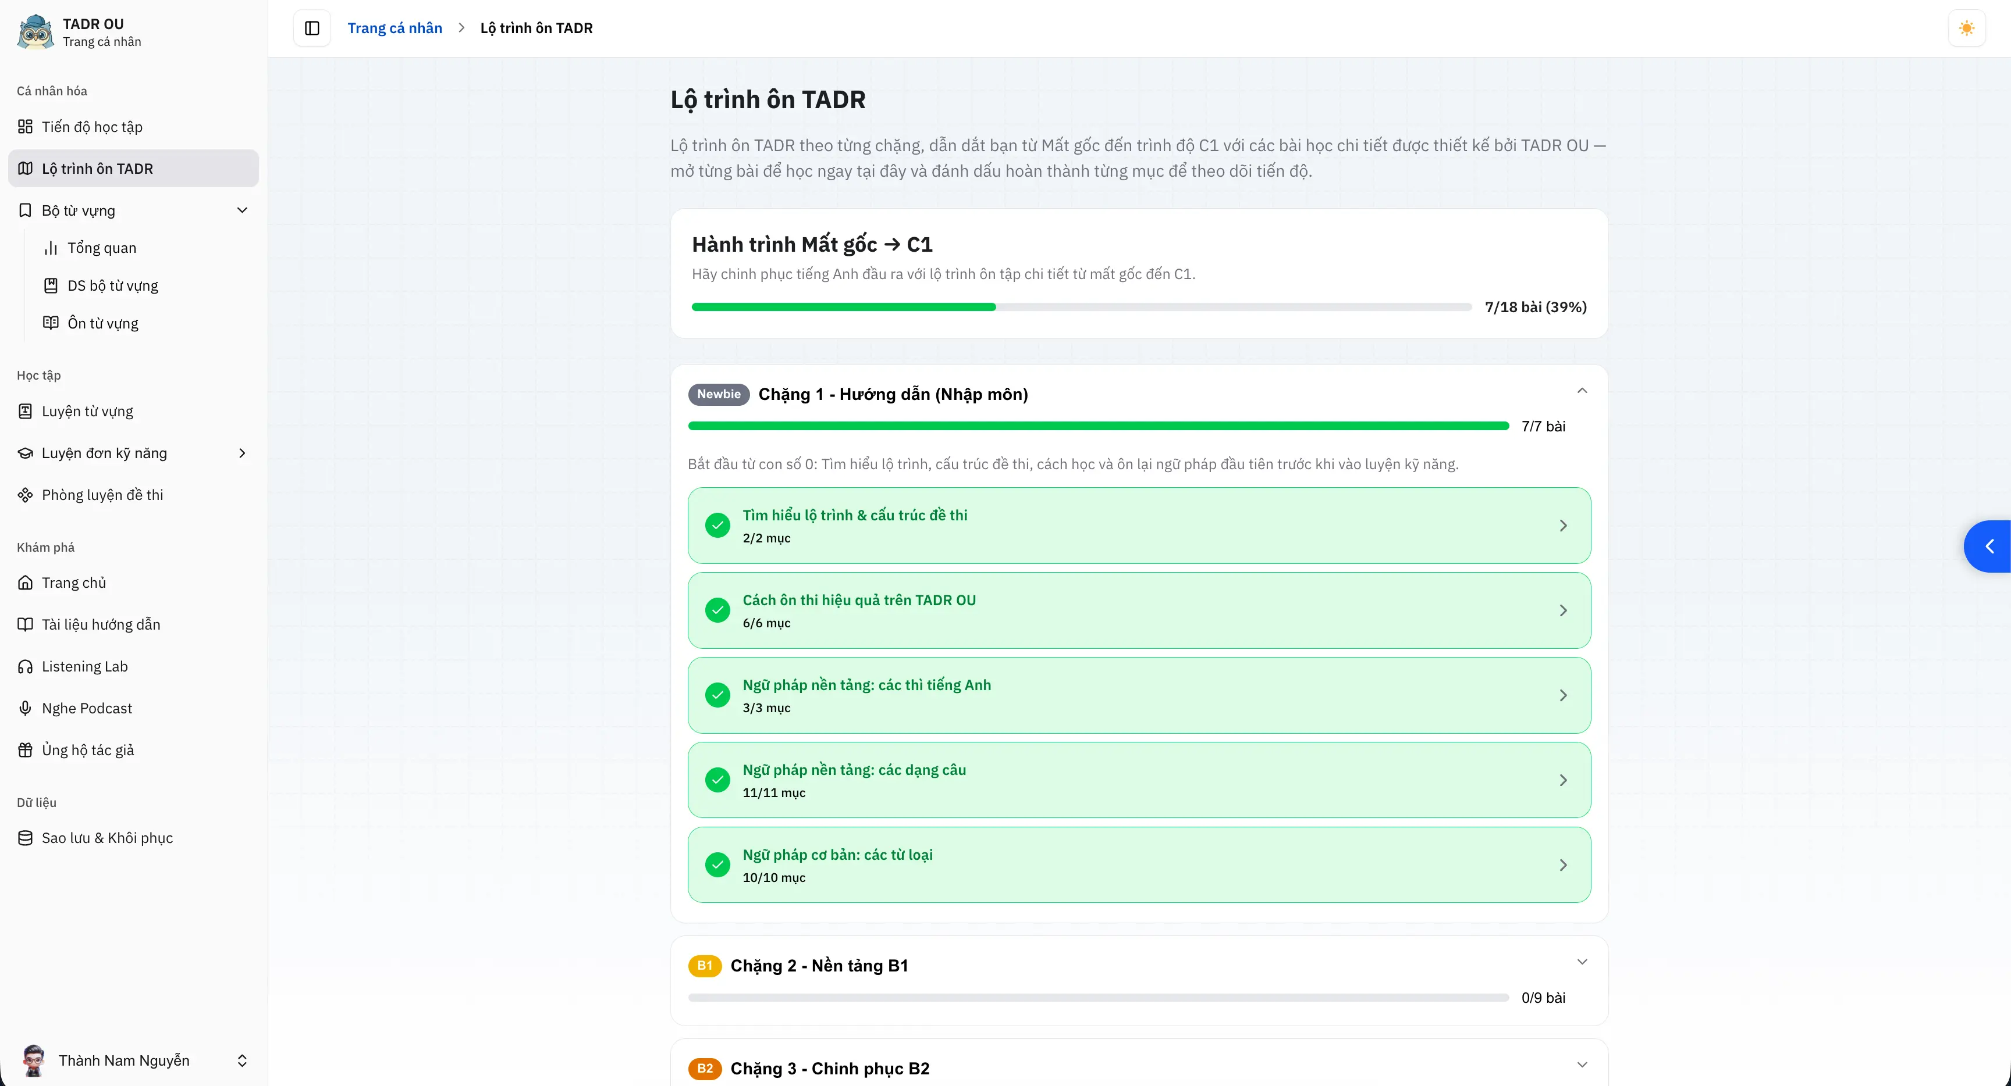
Task: Click the check icon on Cách ôn thi hiệu quả
Action: pos(717,610)
